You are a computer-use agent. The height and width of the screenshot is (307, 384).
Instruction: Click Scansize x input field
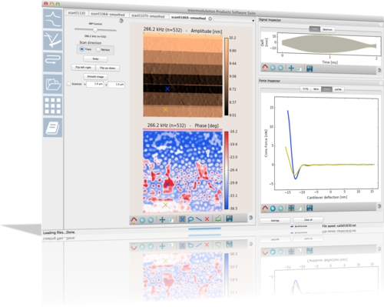95,84
